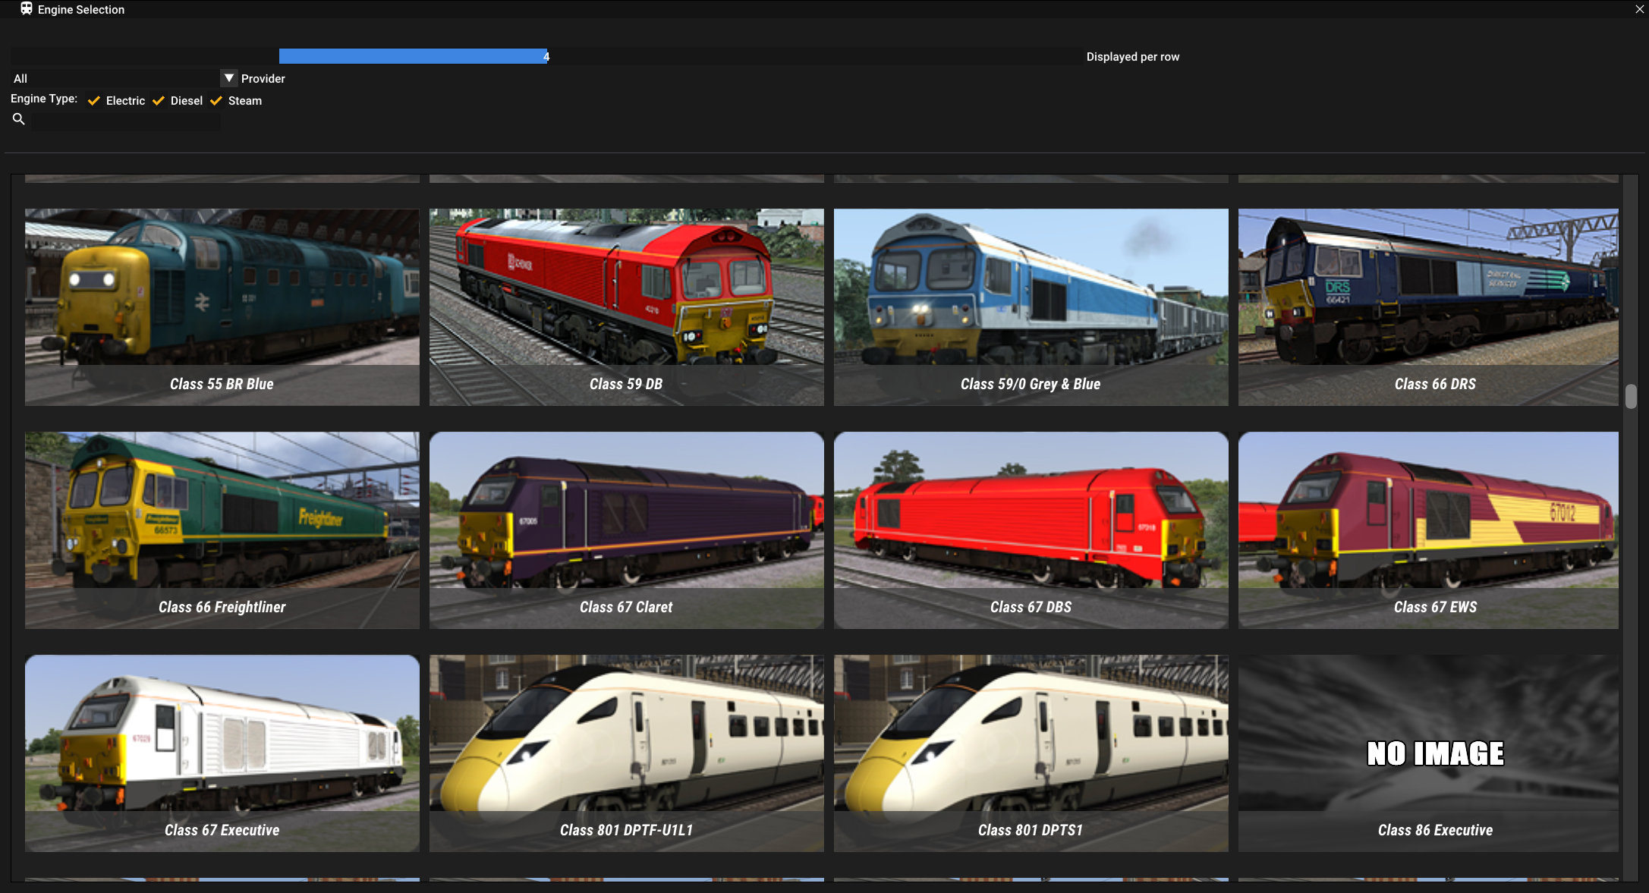The image size is (1649, 893).
Task: Toggle the Steam engine type checkbox
Action: [216, 101]
